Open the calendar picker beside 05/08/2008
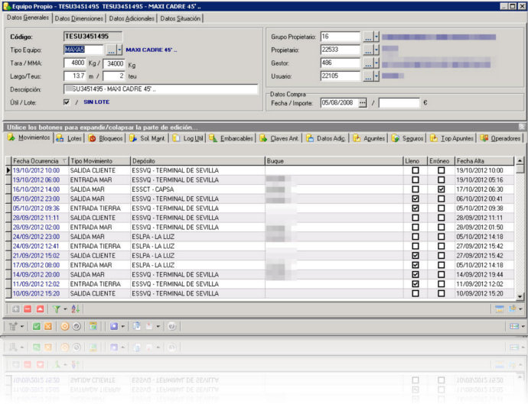Image resolution: width=528 pixels, height=404 pixels. [x=362, y=103]
